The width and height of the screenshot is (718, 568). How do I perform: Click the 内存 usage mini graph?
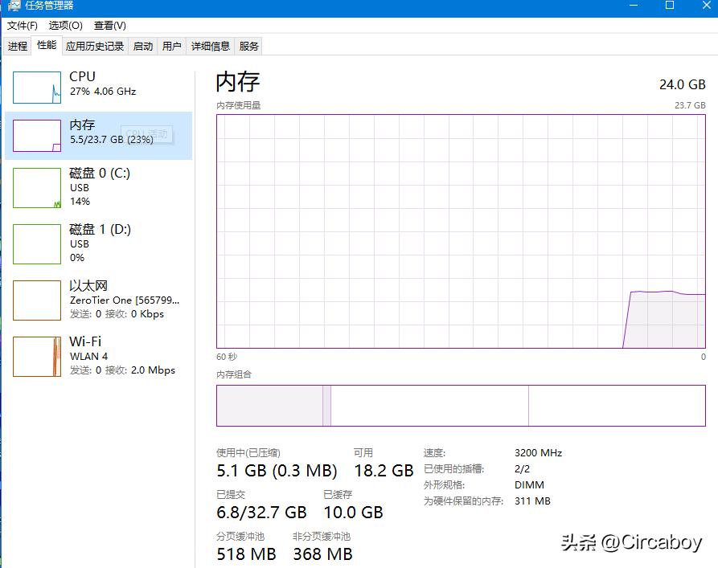click(37, 136)
